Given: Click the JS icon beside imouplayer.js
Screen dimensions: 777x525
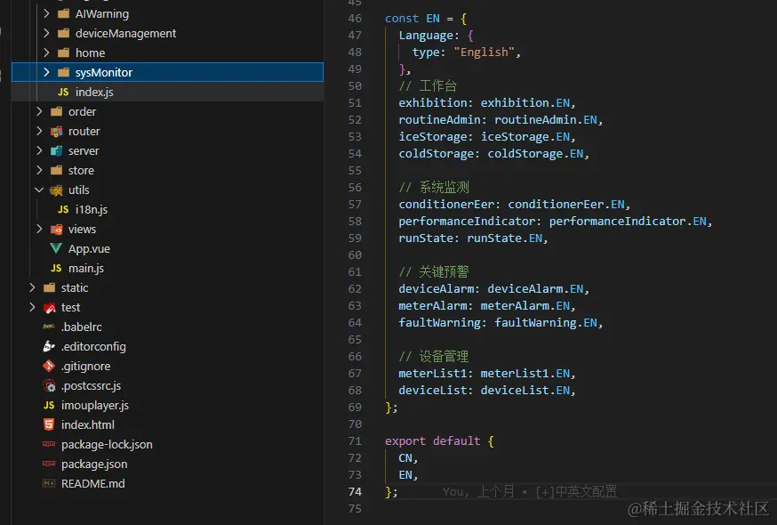Looking at the screenshot, I should pos(49,405).
